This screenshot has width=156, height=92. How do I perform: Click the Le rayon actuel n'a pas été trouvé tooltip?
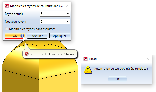click(50, 54)
